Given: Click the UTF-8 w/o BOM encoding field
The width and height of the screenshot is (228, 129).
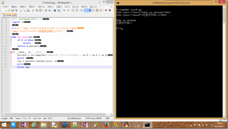Looking at the screenshot, I should tap(93, 118).
